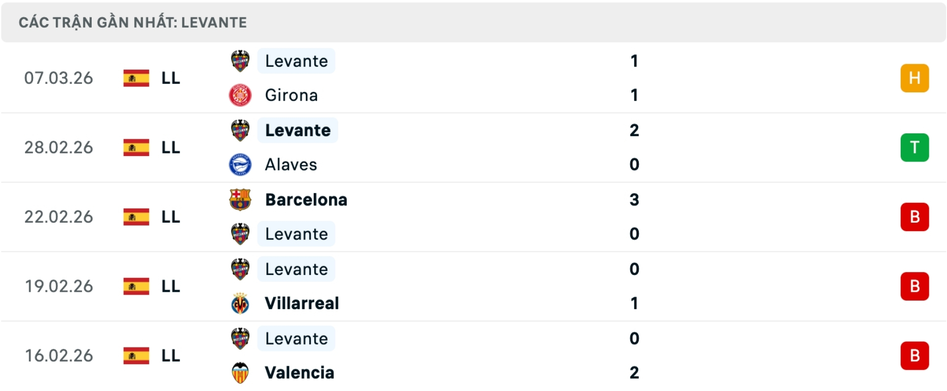Toggle the red B badge for Barcelona match
Viewport: 947px width, 391px height.
[915, 217]
